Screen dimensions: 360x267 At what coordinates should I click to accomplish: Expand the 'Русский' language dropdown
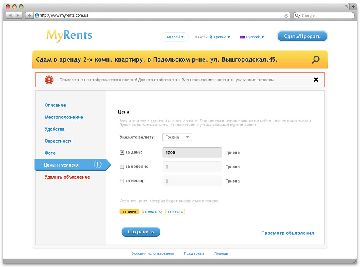pos(252,37)
